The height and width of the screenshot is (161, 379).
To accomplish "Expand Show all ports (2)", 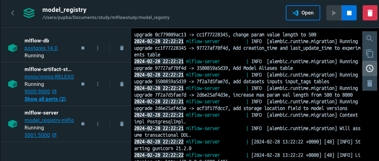I will pos(45,99).
